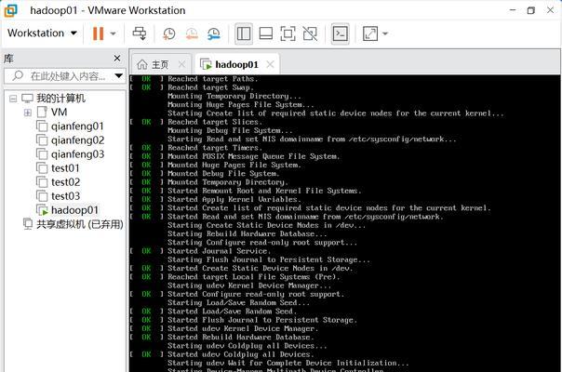The image size is (562, 372).
Task: Open the stretch display dropdown arrow
Action: (x=385, y=33)
